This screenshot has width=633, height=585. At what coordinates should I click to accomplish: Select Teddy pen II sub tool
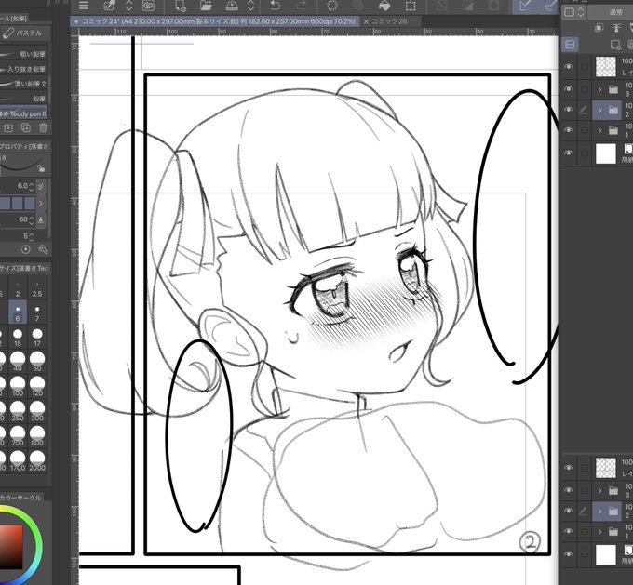coord(23,113)
